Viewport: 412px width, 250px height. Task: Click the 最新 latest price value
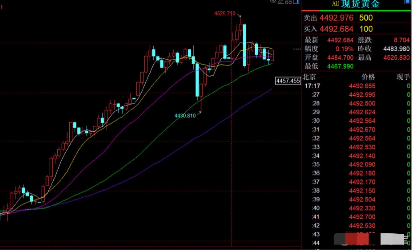(340, 40)
